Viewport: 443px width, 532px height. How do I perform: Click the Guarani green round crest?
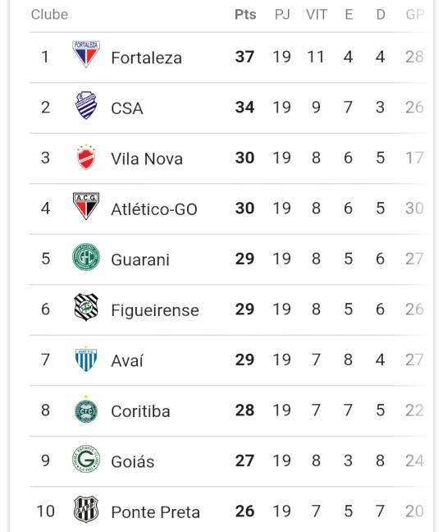coord(86,257)
